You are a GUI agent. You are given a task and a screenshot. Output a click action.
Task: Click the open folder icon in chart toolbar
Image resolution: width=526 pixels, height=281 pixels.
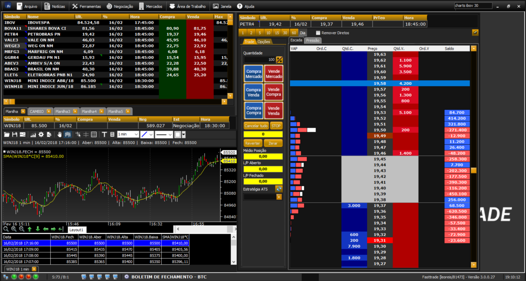pos(7,135)
